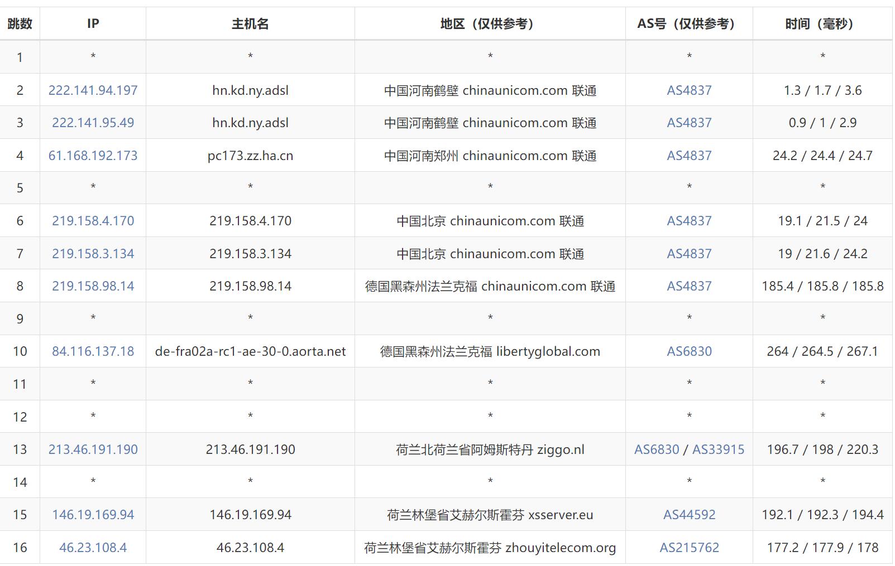Image resolution: width=895 pixels, height=566 pixels.
Task: Select hostname cell 219.158.3.134
Action: (250, 254)
